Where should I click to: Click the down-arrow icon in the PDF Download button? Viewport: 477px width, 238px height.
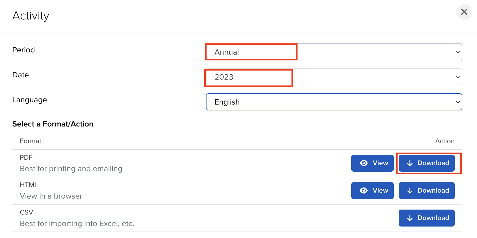[x=410, y=163]
